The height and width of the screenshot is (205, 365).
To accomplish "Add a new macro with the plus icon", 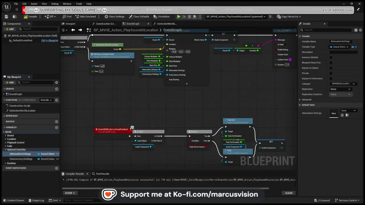I will [56, 122].
